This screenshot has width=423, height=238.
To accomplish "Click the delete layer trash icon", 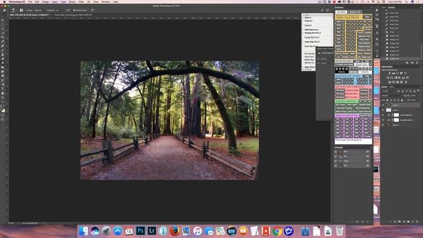I will [417, 221].
